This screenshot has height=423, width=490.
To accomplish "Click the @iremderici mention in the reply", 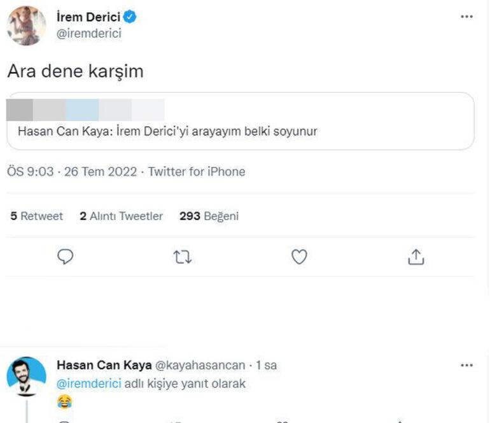I will coord(87,384).
